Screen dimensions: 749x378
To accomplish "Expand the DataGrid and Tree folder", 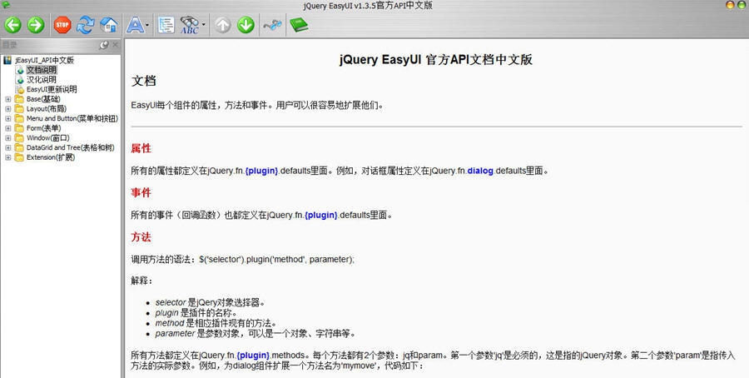I will pyautogui.click(x=7, y=147).
